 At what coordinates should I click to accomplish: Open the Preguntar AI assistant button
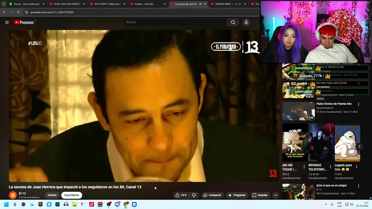pos(237,195)
